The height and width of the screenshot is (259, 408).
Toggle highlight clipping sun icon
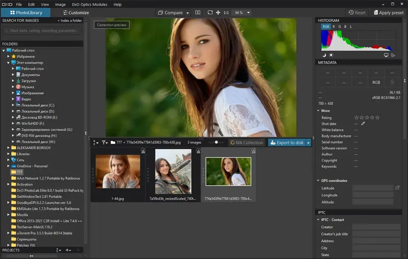pyautogui.click(x=331, y=54)
